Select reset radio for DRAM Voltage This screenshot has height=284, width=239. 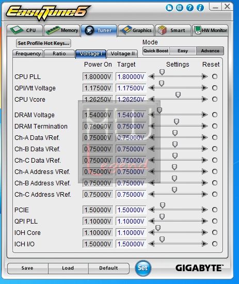[x=215, y=115]
